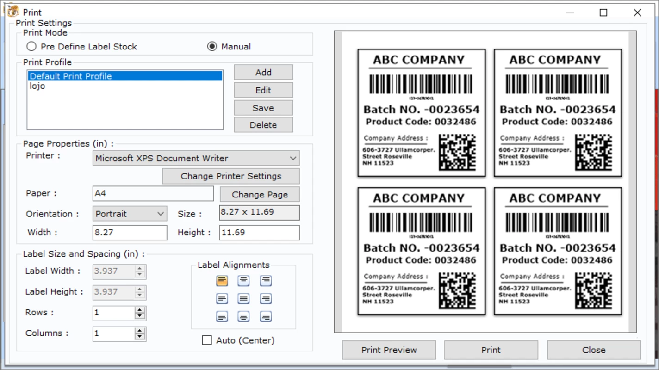Maximize the Print window
The image size is (659, 370).
pyautogui.click(x=603, y=12)
